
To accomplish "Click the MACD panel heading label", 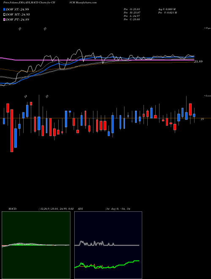I will click(12, 209).
